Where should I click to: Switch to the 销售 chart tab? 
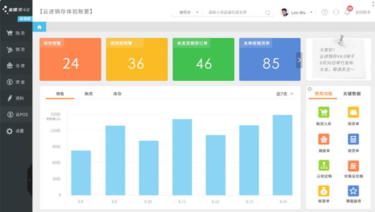pos(60,94)
